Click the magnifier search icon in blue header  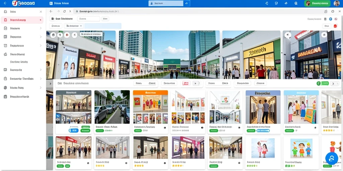coord(296,3)
